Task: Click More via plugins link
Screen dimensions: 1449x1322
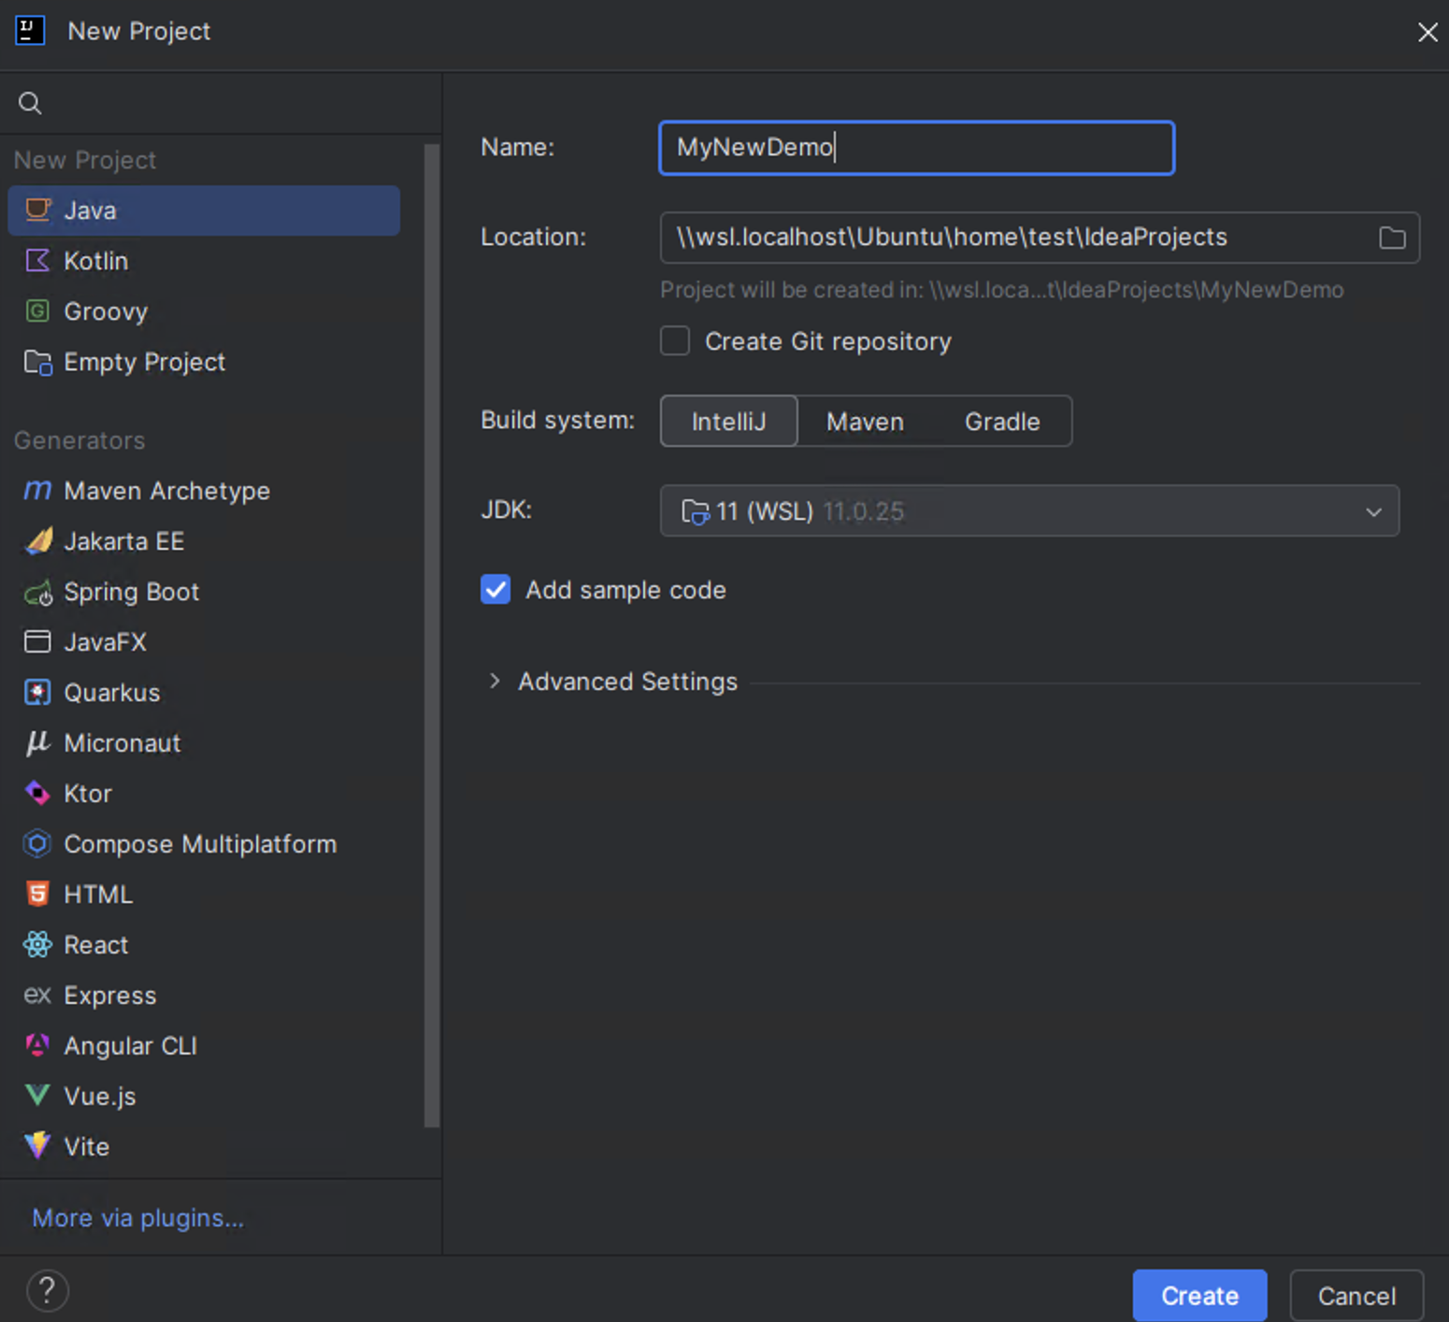Action: (136, 1217)
